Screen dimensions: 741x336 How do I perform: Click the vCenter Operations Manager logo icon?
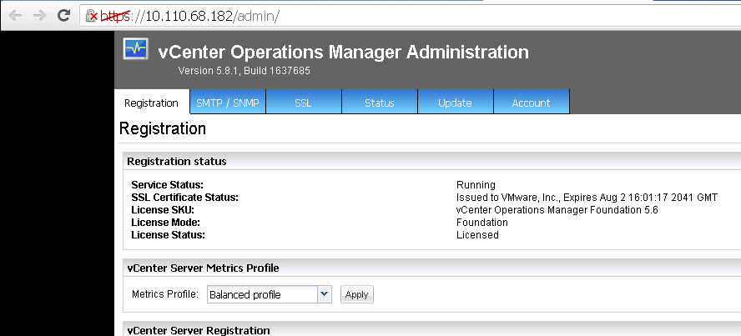135,49
